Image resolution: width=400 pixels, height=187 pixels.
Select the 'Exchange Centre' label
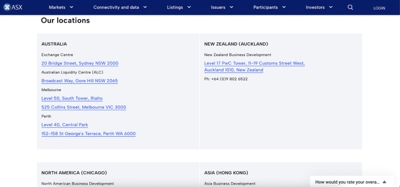(x=57, y=55)
